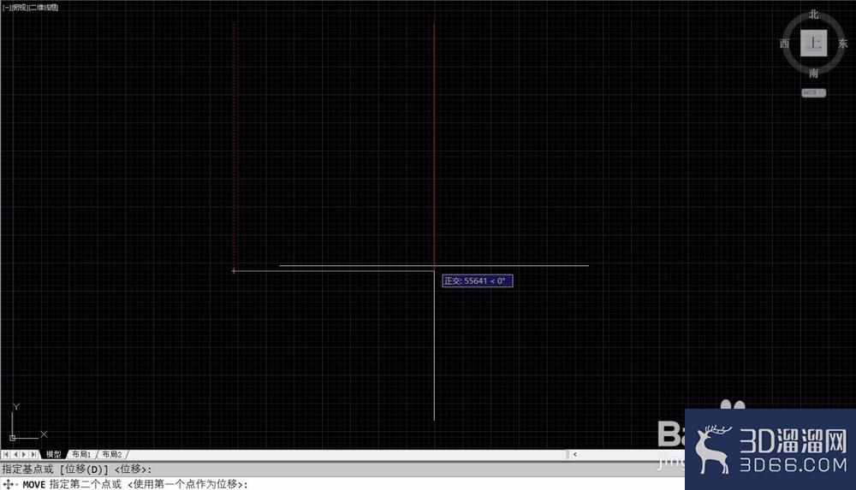This screenshot has width=856, height=490.
Task: Click the 正交: 55641 < 0° dynamic input tooltip
Action: pos(477,281)
